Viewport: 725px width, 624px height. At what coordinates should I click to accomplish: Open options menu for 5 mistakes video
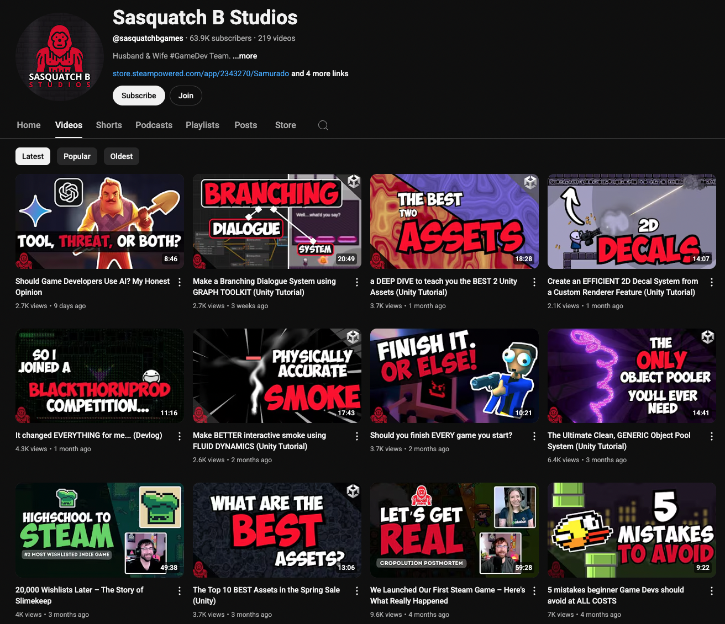[x=712, y=591]
